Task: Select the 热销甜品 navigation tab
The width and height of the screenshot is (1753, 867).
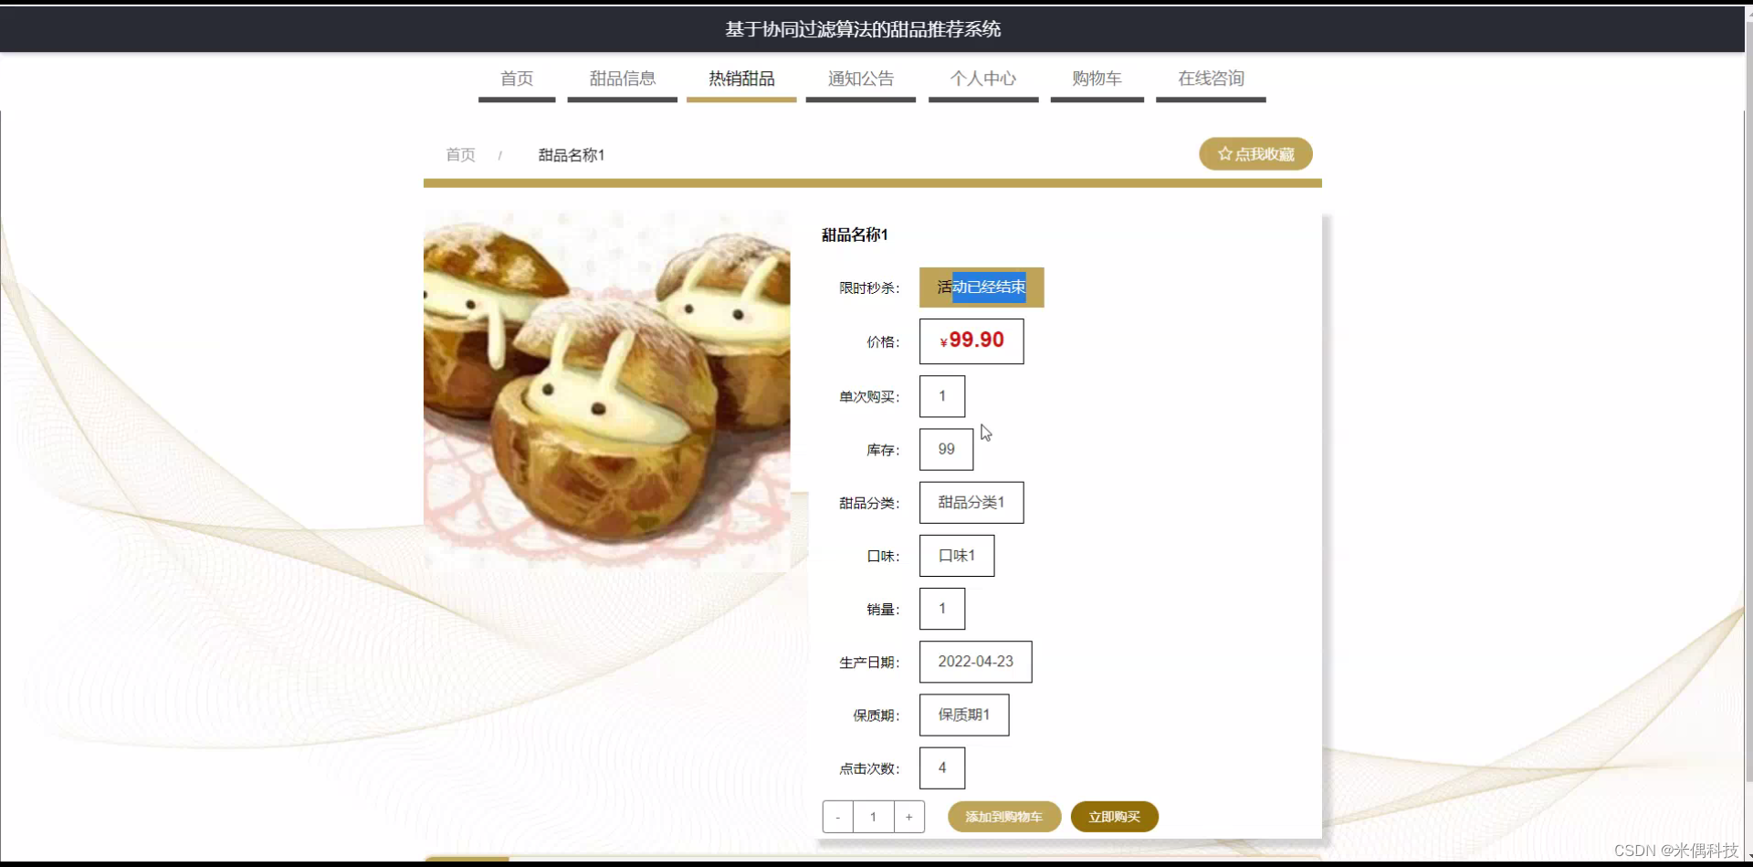Action: point(740,78)
